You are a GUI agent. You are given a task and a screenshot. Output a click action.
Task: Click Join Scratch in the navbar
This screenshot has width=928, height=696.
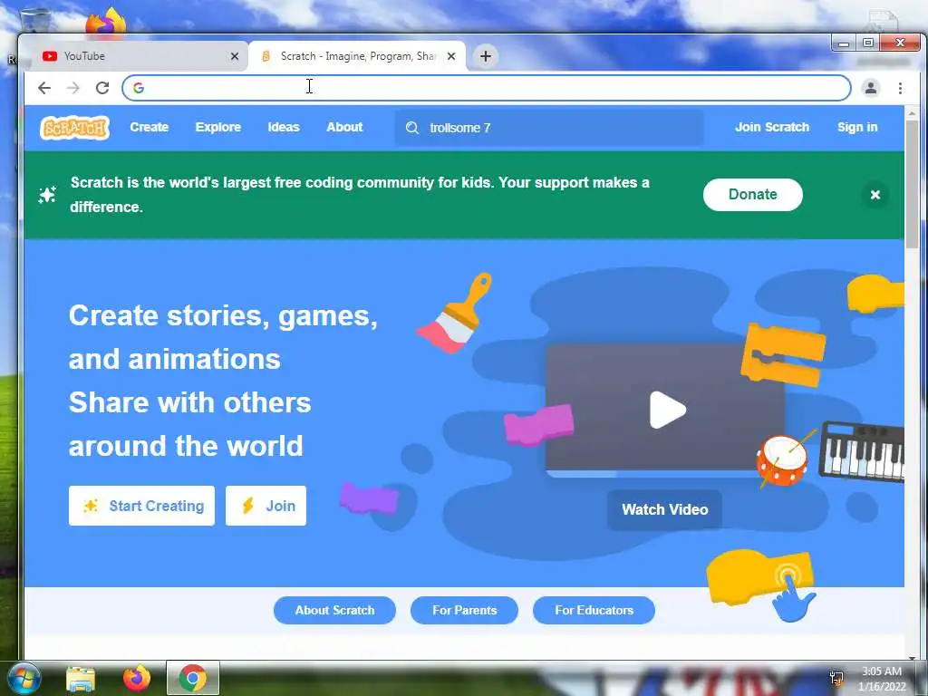coord(772,127)
